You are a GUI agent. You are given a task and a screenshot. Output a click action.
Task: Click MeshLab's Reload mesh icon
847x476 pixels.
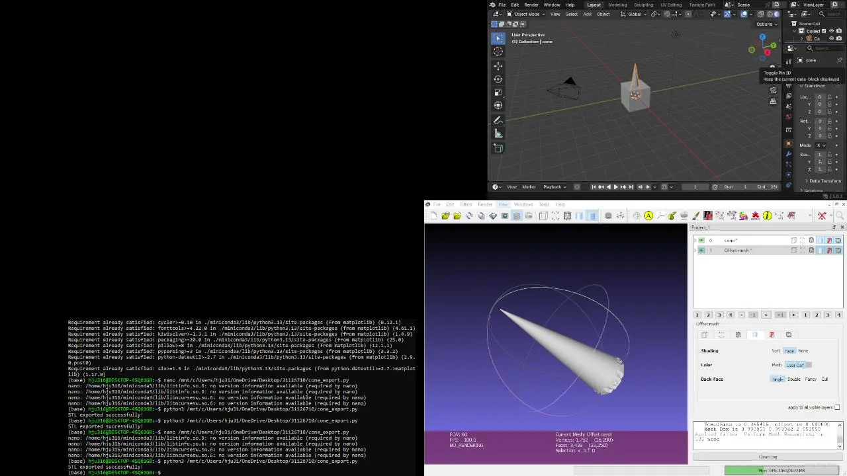(469, 216)
